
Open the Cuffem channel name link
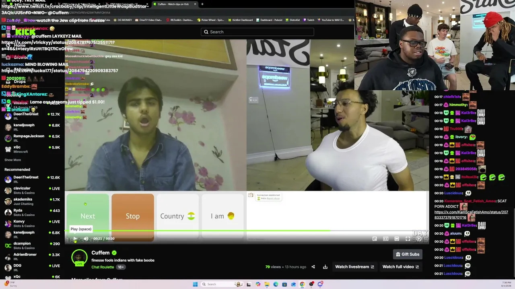pyautogui.click(x=101, y=253)
